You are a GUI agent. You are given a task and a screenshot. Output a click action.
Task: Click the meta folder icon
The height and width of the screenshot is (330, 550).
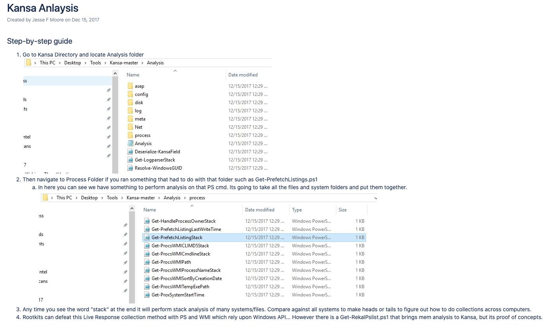130,119
